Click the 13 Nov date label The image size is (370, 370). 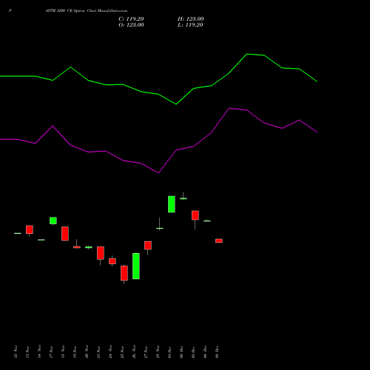27,351
